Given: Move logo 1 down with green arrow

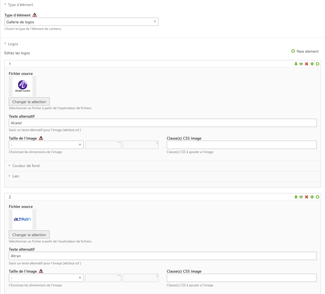Looking at the screenshot, I should (296, 64).
